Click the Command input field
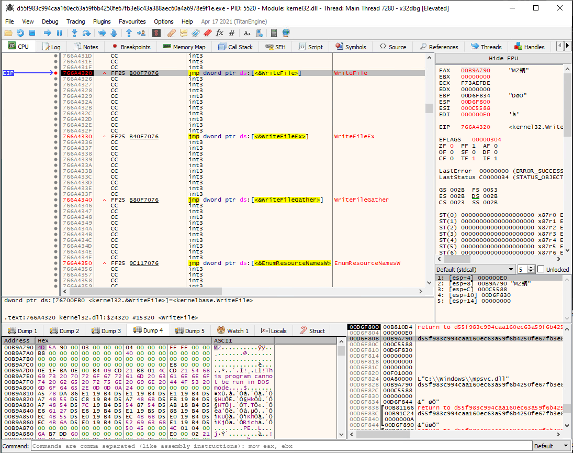 [x=282, y=446]
